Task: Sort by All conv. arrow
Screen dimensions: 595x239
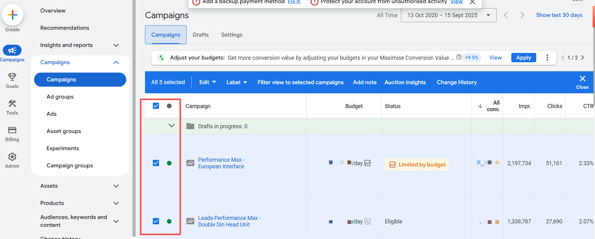Action: click(x=480, y=106)
